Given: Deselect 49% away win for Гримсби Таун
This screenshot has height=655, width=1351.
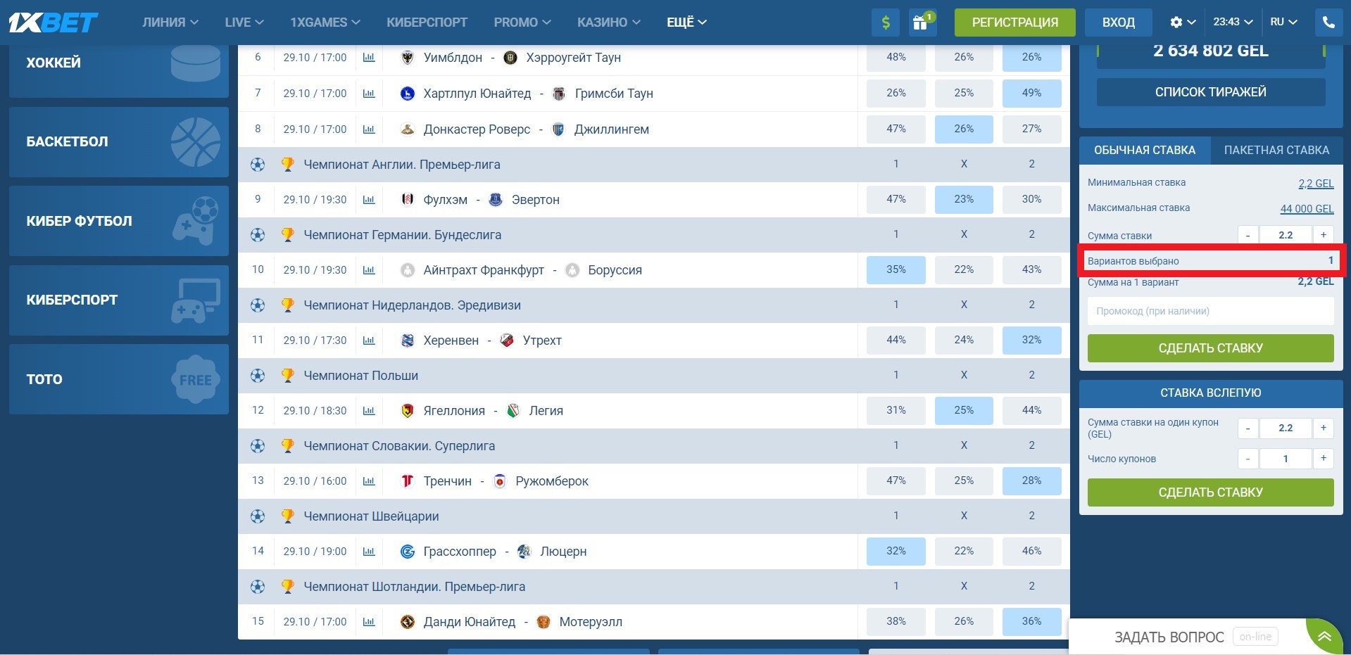Looking at the screenshot, I should click(1031, 93).
